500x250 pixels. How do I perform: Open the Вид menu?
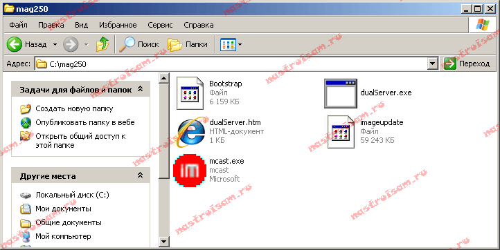(81, 25)
